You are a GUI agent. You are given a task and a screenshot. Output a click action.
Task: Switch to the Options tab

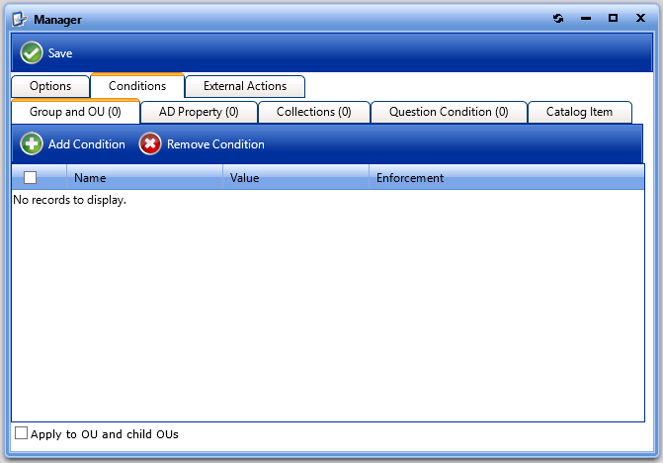click(x=50, y=86)
